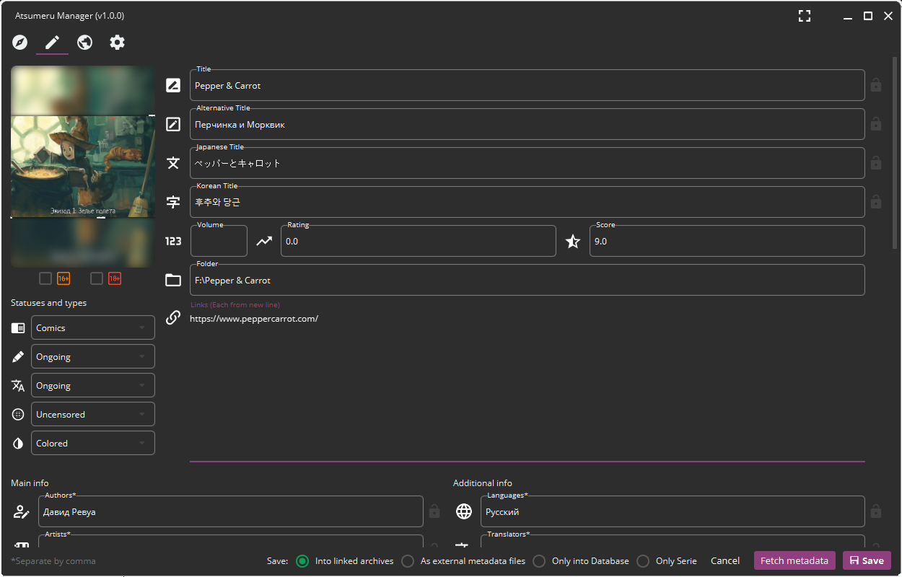Image resolution: width=902 pixels, height=577 pixels.
Task: Toggle the lock icon for Title field
Action: click(x=876, y=85)
